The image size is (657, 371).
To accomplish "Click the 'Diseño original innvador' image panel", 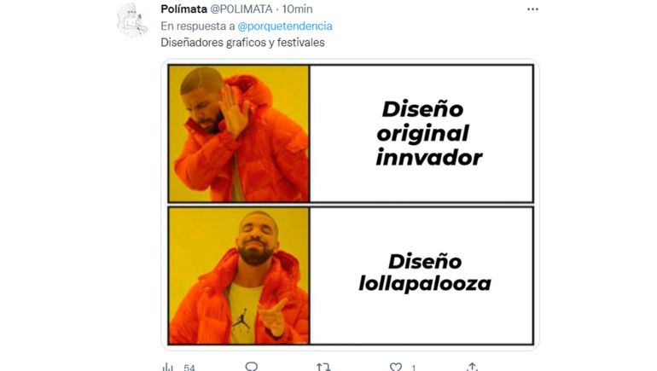I will click(x=422, y=134).
